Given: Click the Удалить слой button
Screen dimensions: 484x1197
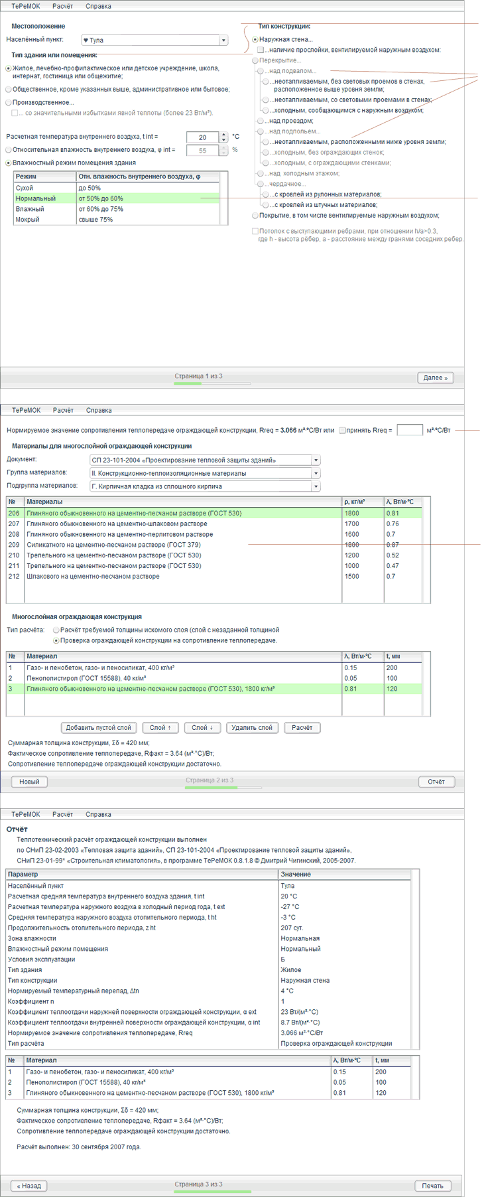Looking at the screenshot, I should click(x=252, y=727).
